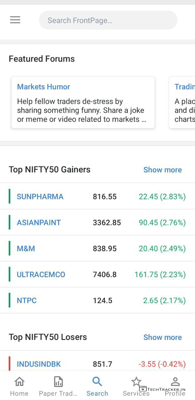Tap SUNPHARMA's 22.45 (2.83%) gain value

click(162, 197)
